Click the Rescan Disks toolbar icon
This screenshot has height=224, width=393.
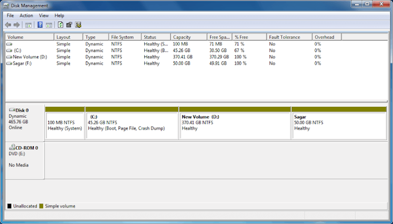[x=78, y=25]
